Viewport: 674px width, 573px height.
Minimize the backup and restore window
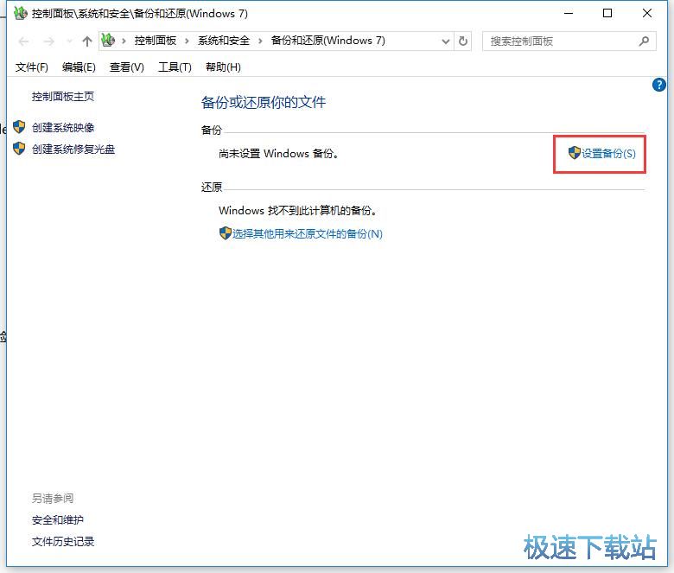pyautogui.click(x=569, y=13)
